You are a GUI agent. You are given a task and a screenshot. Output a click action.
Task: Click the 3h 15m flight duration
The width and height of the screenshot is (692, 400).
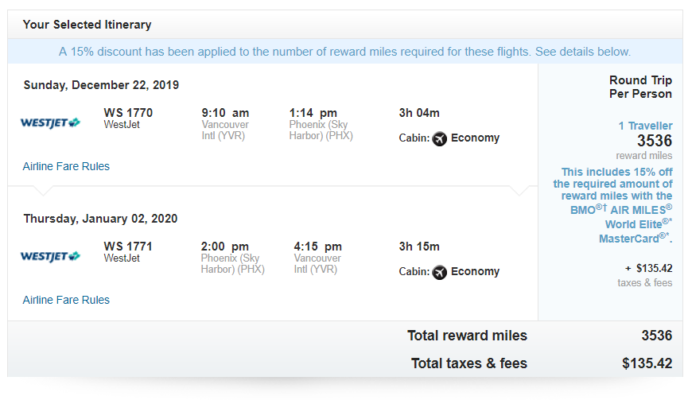click(419, 247)
